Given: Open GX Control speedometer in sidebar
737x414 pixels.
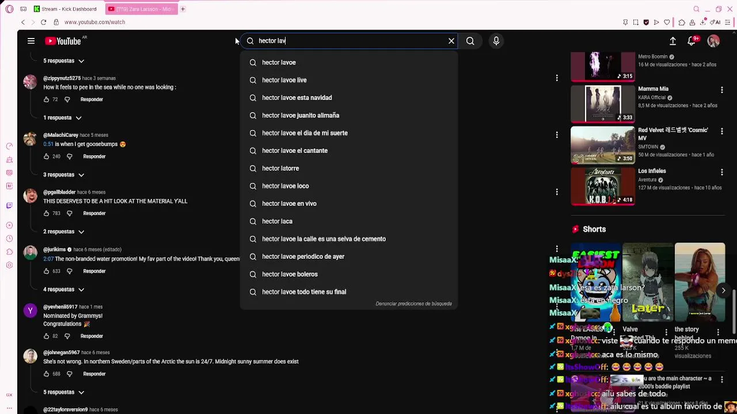Looking at the screenshot, I should click(x=9, y=146).
